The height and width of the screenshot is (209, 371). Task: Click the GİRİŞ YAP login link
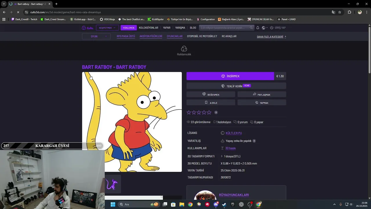point(278,28)
